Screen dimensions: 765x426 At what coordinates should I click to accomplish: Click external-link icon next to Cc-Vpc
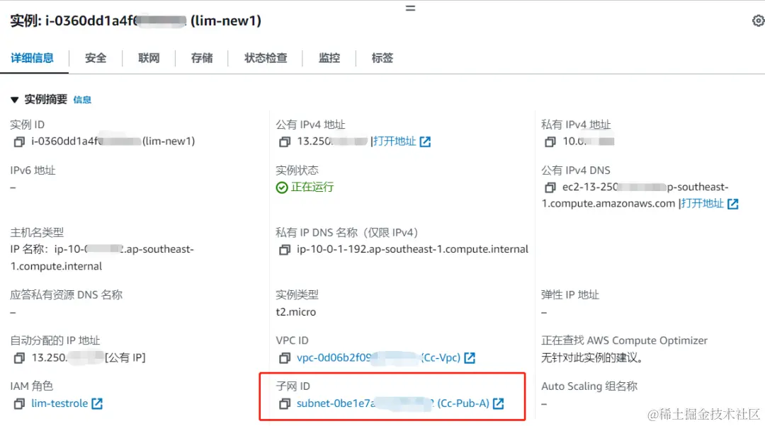(470, 358)
